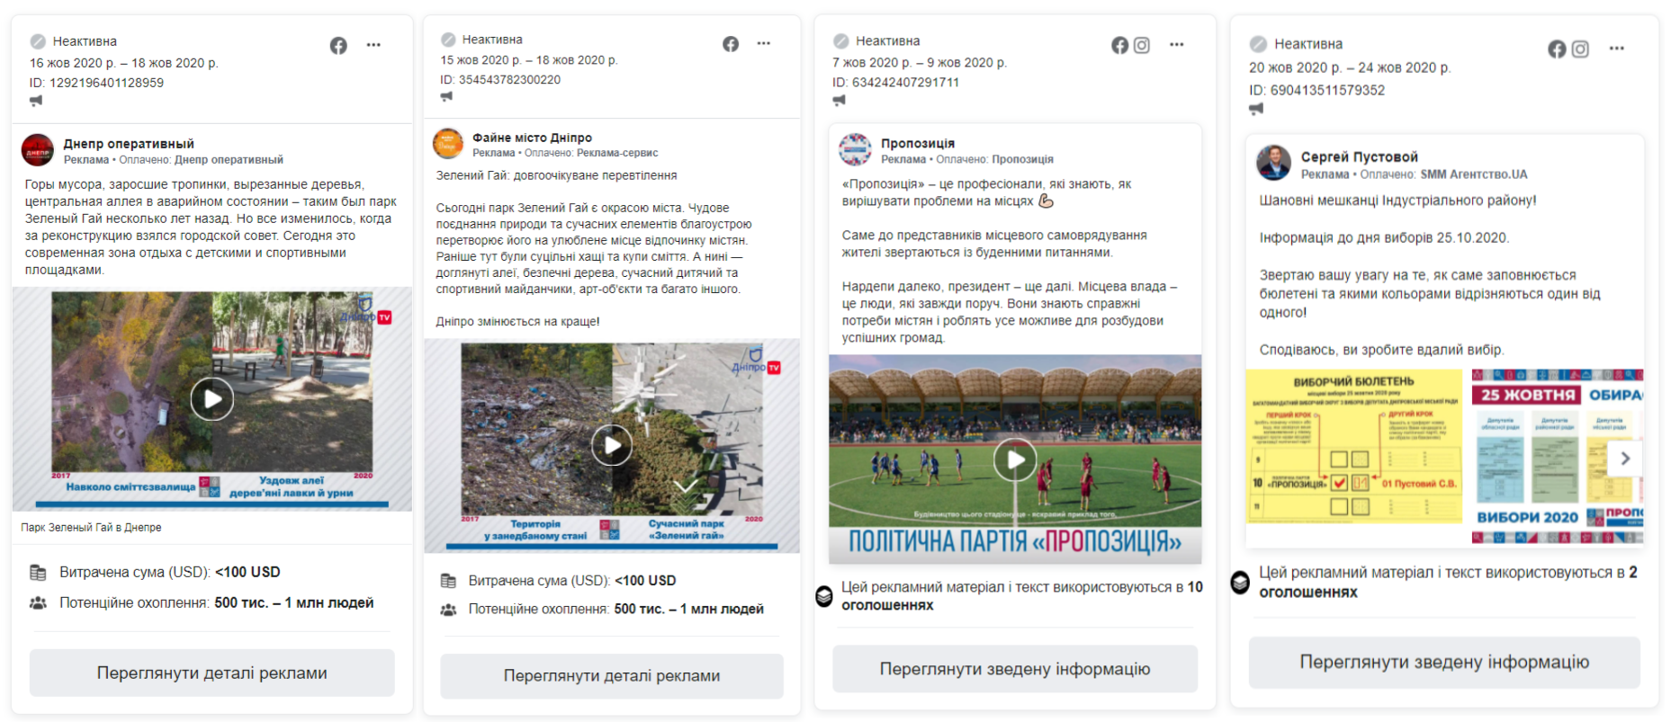Click Facebook icon on Сергей Пустовой card
1671x722 pixels.
(x=1557, y=49)
